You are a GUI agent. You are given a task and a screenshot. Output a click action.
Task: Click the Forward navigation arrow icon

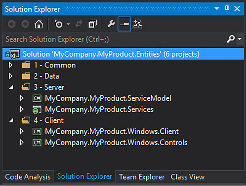[25, 24]
